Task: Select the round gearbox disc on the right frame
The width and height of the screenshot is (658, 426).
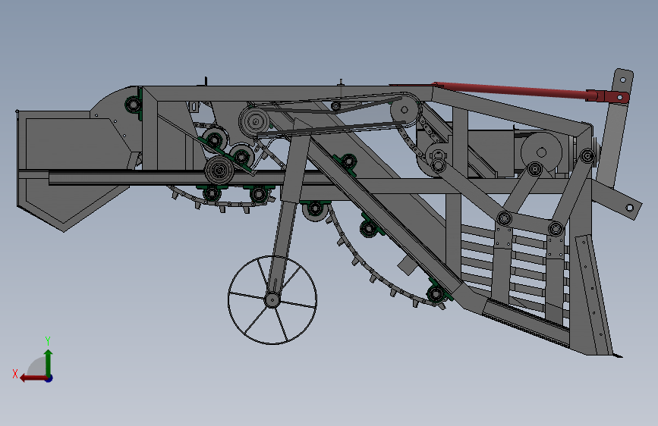Action: pyautogui.click(x=541, y=152)
